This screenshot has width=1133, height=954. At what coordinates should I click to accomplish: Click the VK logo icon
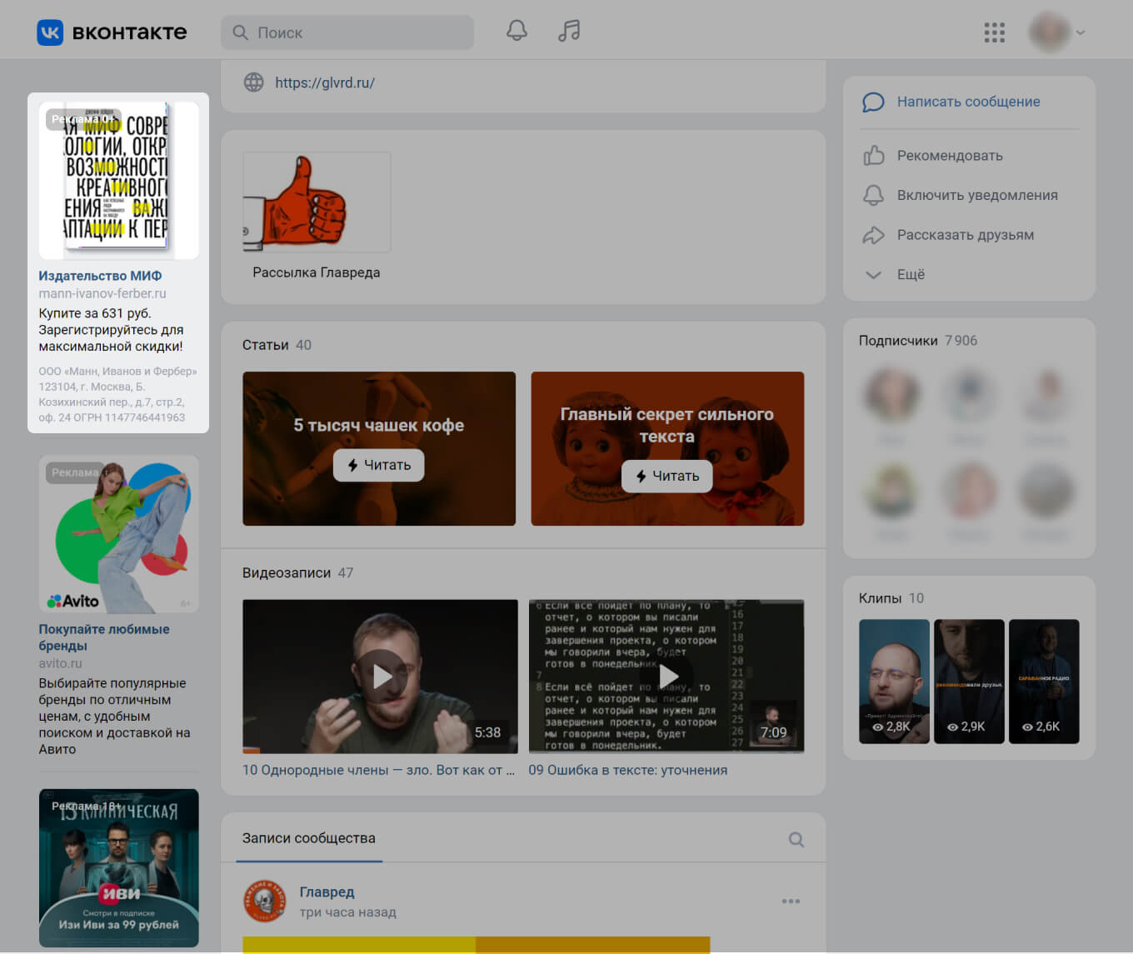tap(50, 32)
